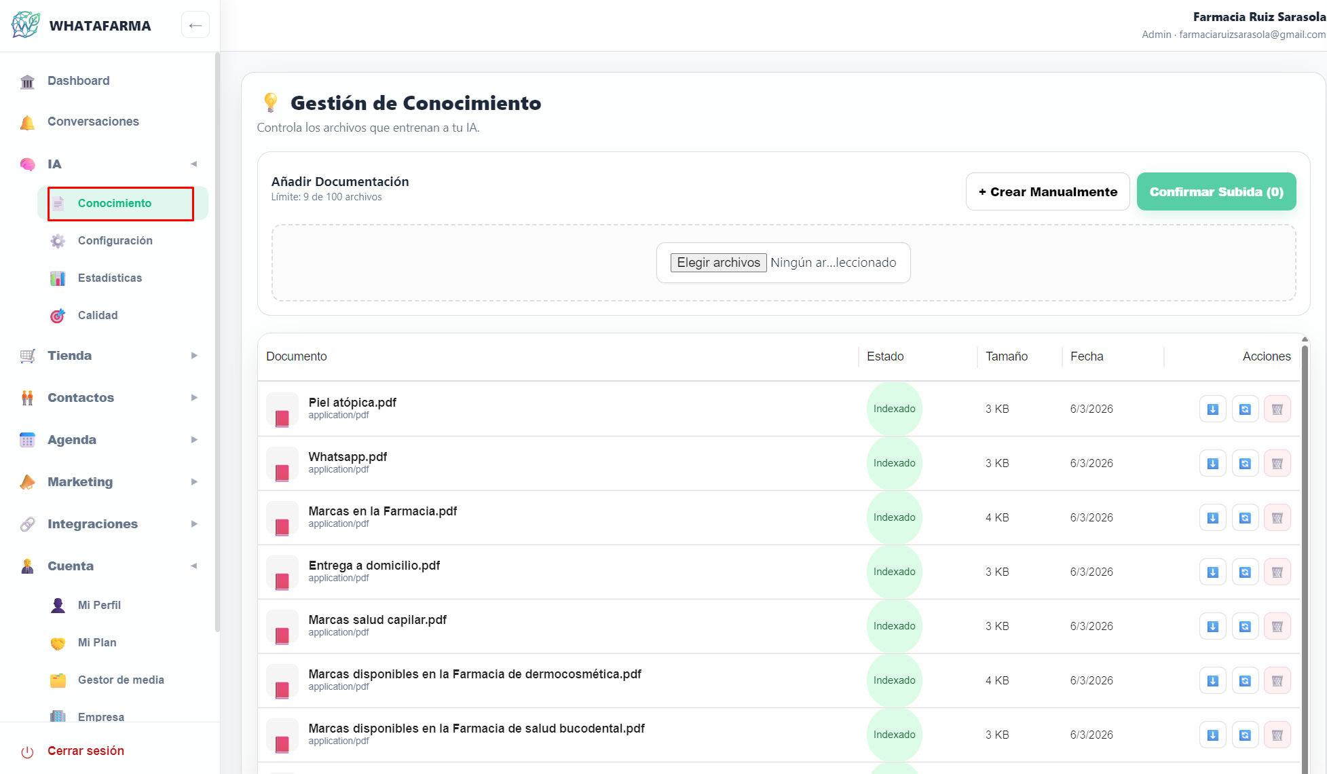Image resolution: width=1327 pixels, height=774 pixels.
Task: Click the Calidad target icon
Action: pos(58,315)
